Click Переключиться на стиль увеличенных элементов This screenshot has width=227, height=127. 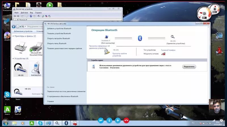click(66, 91)
